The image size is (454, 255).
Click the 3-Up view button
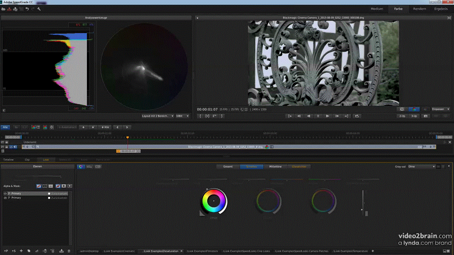pos(414,116)
